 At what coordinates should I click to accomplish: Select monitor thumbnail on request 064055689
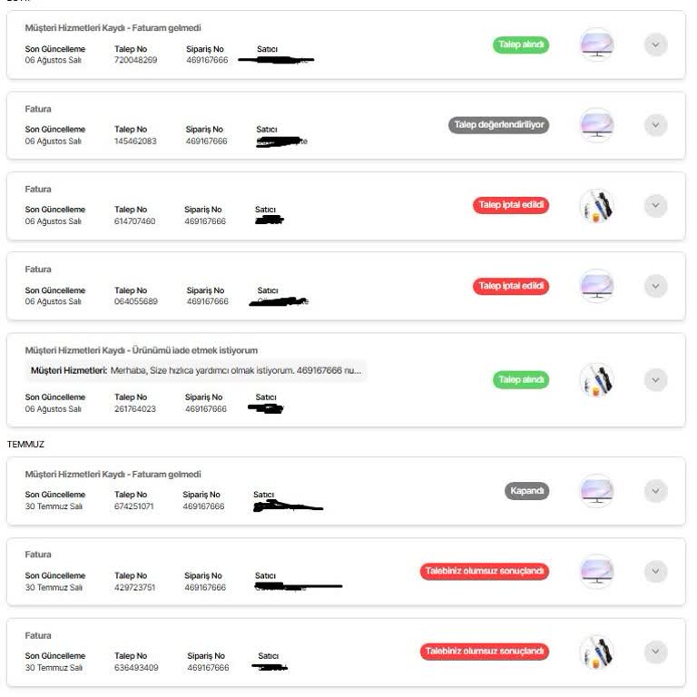(x=596, y=286)
